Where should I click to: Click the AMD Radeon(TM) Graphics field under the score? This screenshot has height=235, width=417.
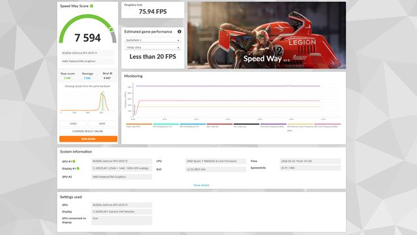pyautogui.click(x=88, y=61)
